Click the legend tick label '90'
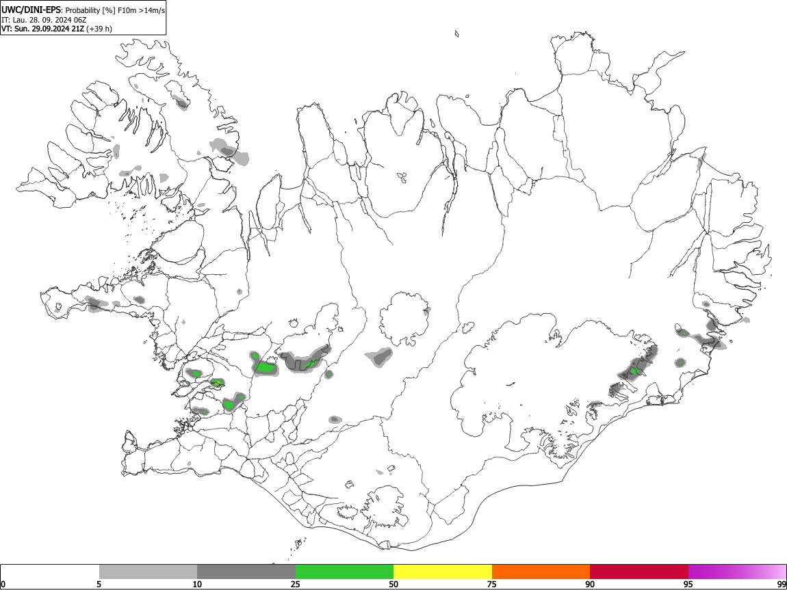 tap(590, 584)
